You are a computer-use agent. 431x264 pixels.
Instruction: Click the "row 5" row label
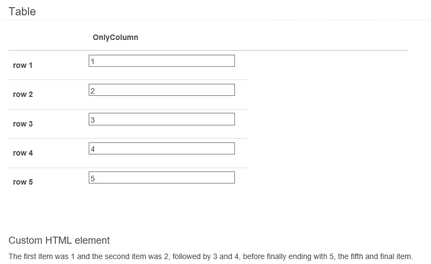(x=23, y=182)
